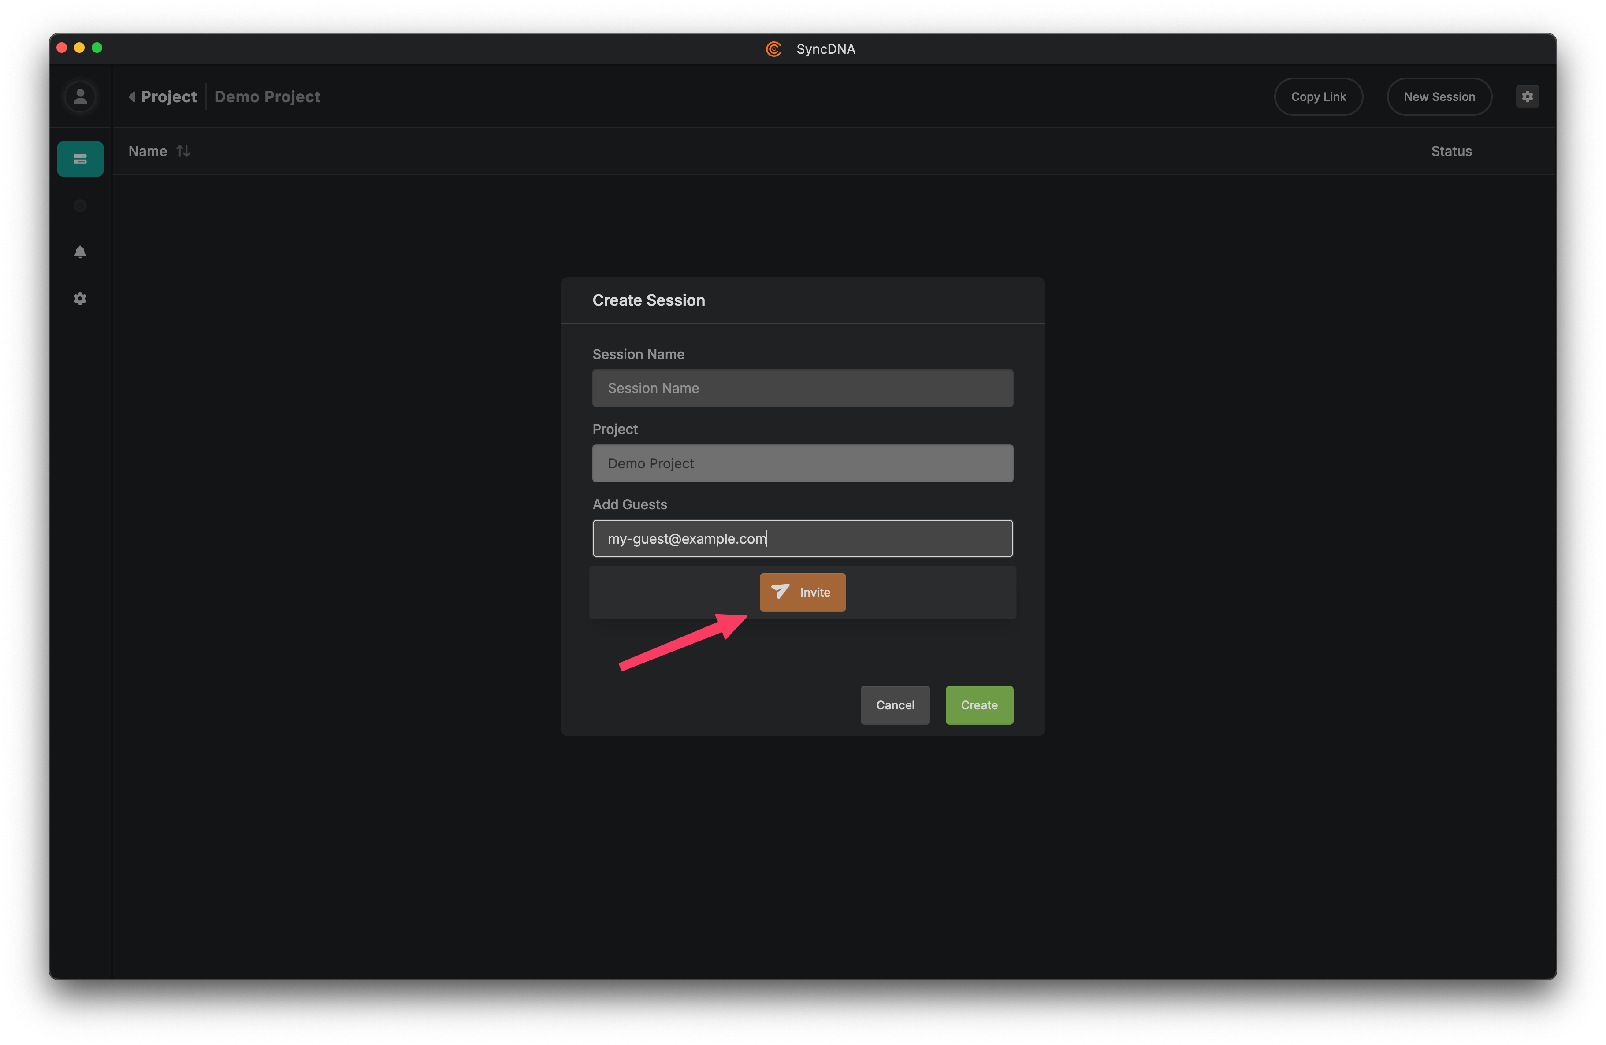Open settings gear in left sidebar
The image size is (1606, 1045).
pos(80,298)
